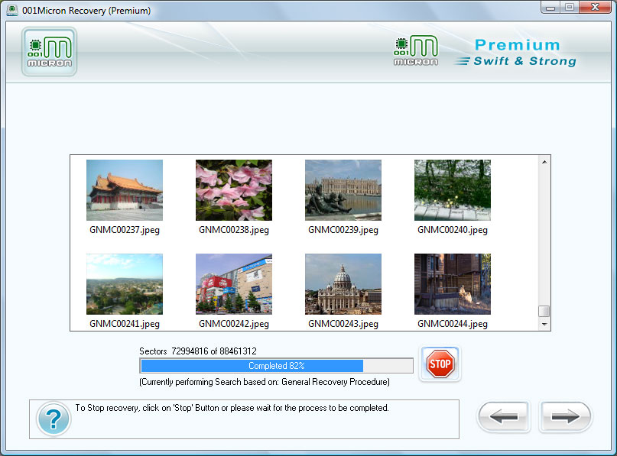Select the GNMC00237.jpeg temple thumbnail
617x456 pixels.
point(125,190)
